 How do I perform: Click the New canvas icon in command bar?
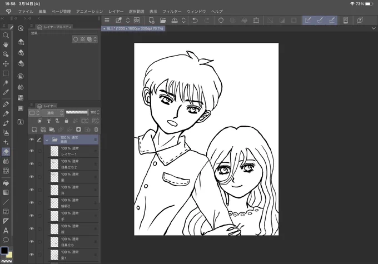tap(151, 21)
